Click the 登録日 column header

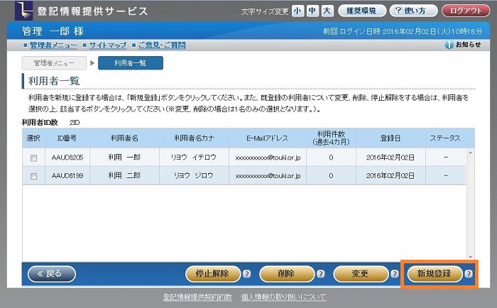(390, 138)
